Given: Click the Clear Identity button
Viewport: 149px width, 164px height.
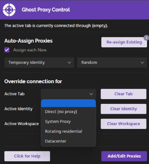Looking at the screenshot, I should pyautogui.click(x=124, y=109).
